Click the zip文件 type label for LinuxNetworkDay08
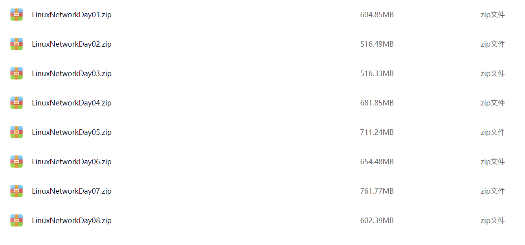Viewport: 525px width, 245px height. tap(492, 221)
